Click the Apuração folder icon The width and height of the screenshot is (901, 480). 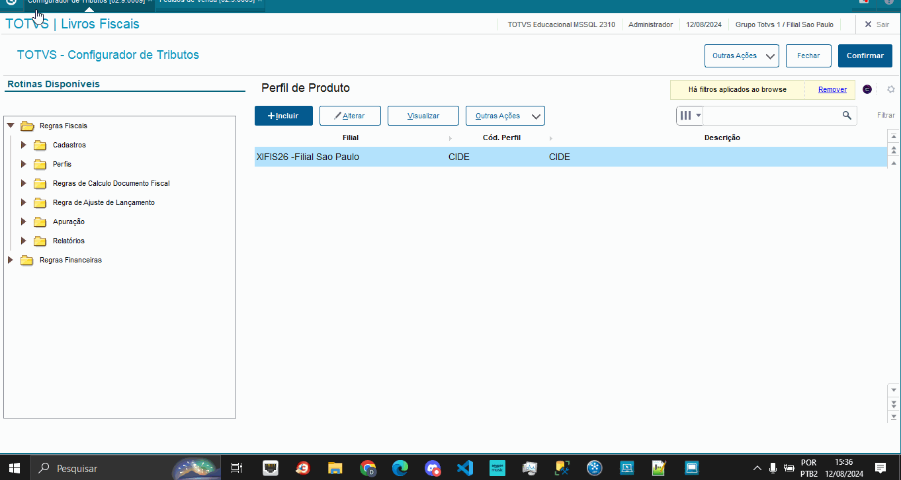click(40, 221)
